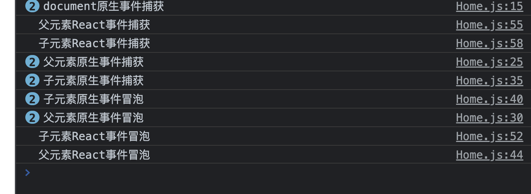Click the console prompt chevron
This screenshot has height=194, width=531.
point(27,172)
